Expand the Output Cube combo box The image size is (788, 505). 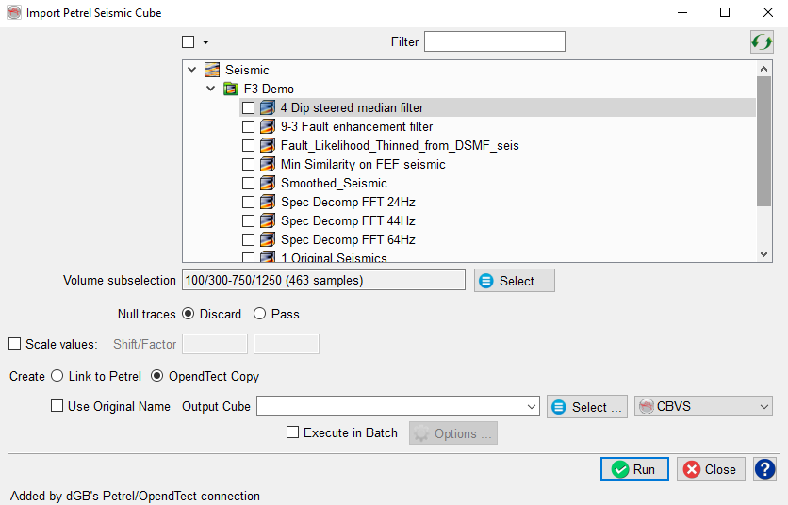tap(530, 406)
